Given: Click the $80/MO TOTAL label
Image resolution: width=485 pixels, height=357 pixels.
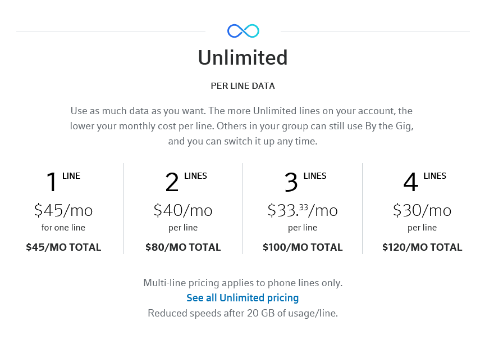Looking at the screenshot, I should pos(182,247).
